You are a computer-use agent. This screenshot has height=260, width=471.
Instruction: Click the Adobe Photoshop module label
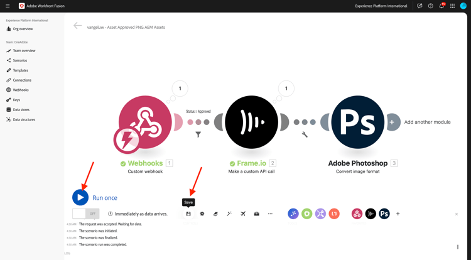(358, 163)
